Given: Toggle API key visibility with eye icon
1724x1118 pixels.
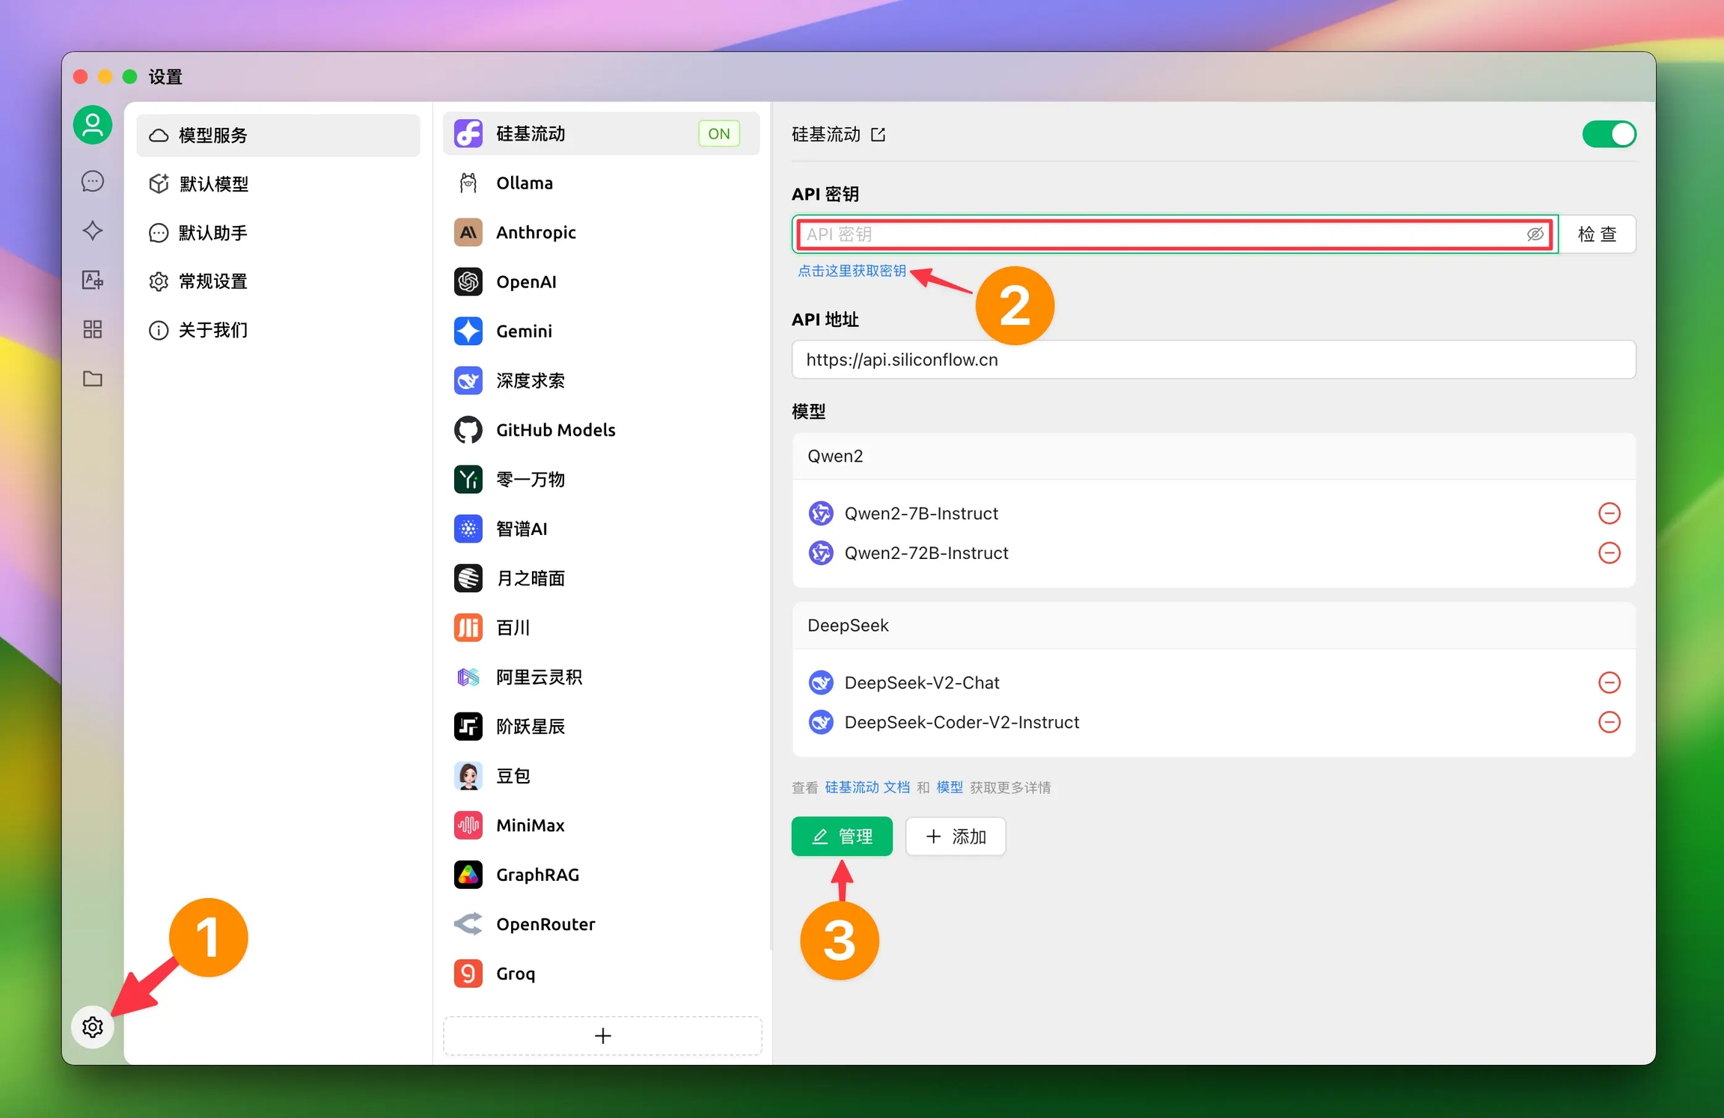Looking at the screenshot, I should point(1535,234).
